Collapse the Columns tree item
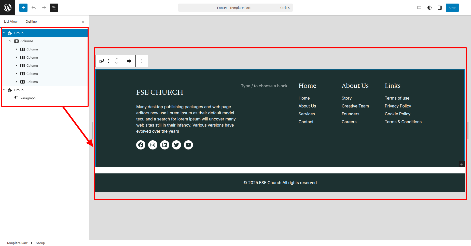This screenshot has width=471, height=246. coord(10,41)
